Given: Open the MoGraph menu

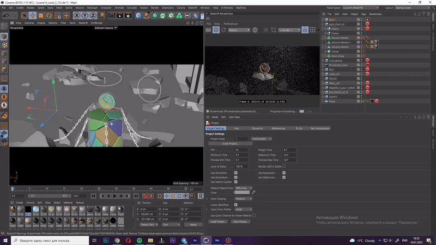Looking at the screenshot, I should [x=92, y=8].
